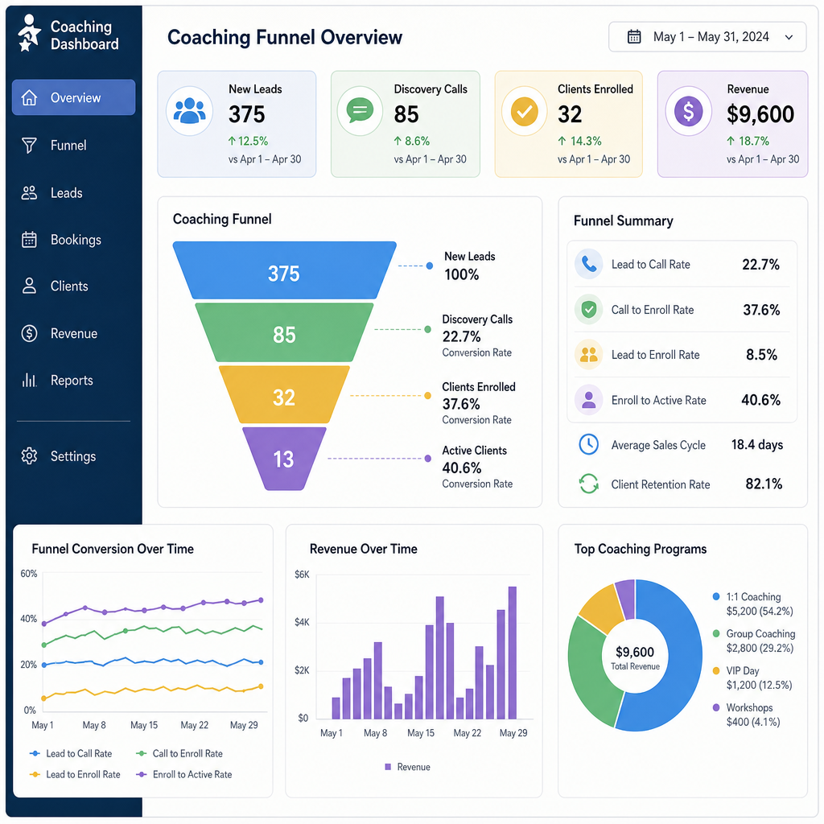The image size is (824, 824).
Task: Click the calendar icon in date picker
Action: click(634, 37)
